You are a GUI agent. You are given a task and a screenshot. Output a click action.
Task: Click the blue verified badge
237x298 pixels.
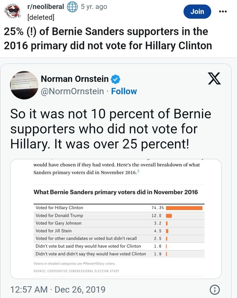click(115, 79)
